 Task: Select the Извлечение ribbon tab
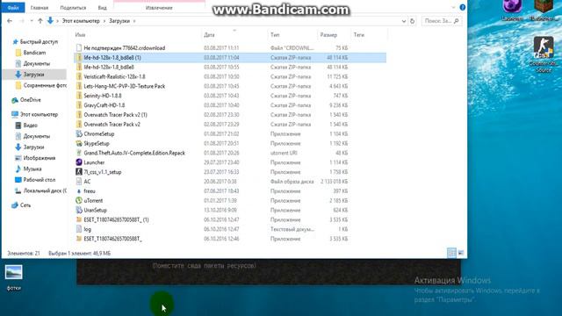point(159,8)
